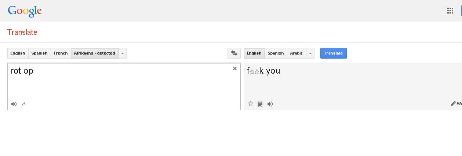Clear the source text with X icon
This screenshot has width=462, height=156.
click(235, 68)
